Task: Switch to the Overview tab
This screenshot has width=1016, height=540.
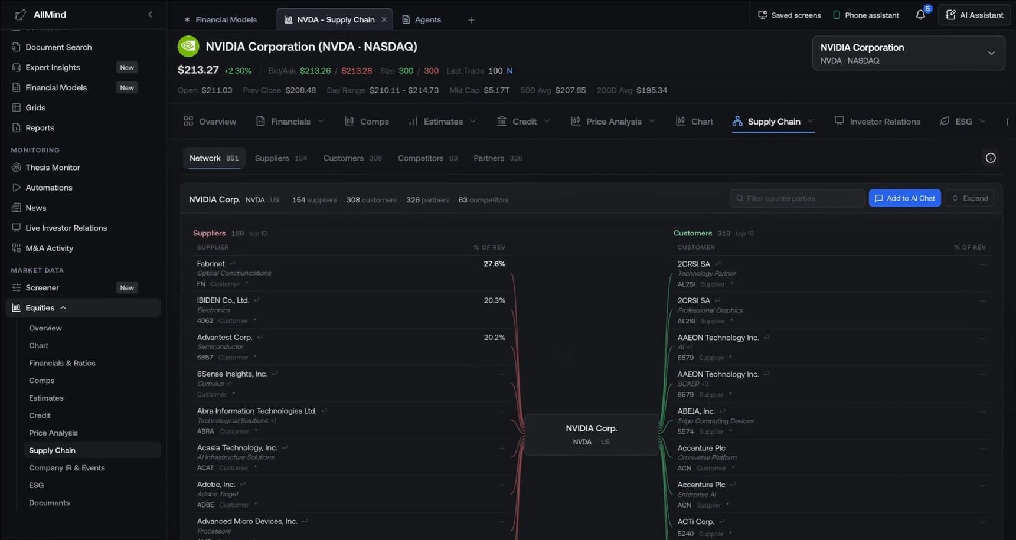Action: click(x=210, y=122)
